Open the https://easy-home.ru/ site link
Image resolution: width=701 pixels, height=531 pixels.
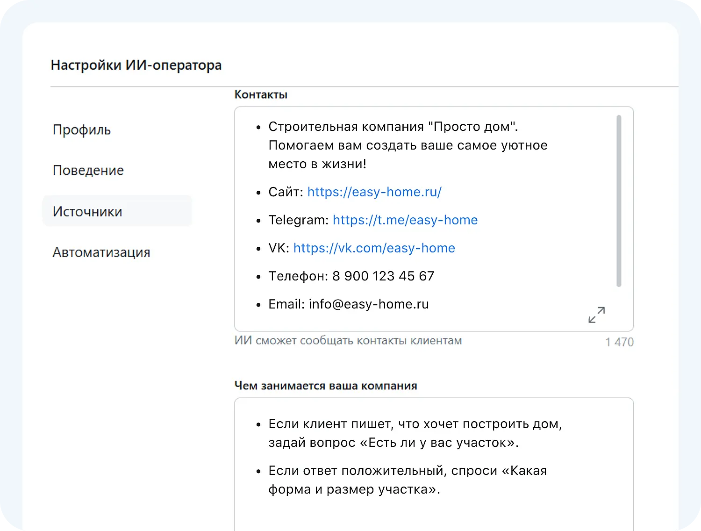(374, 192)
